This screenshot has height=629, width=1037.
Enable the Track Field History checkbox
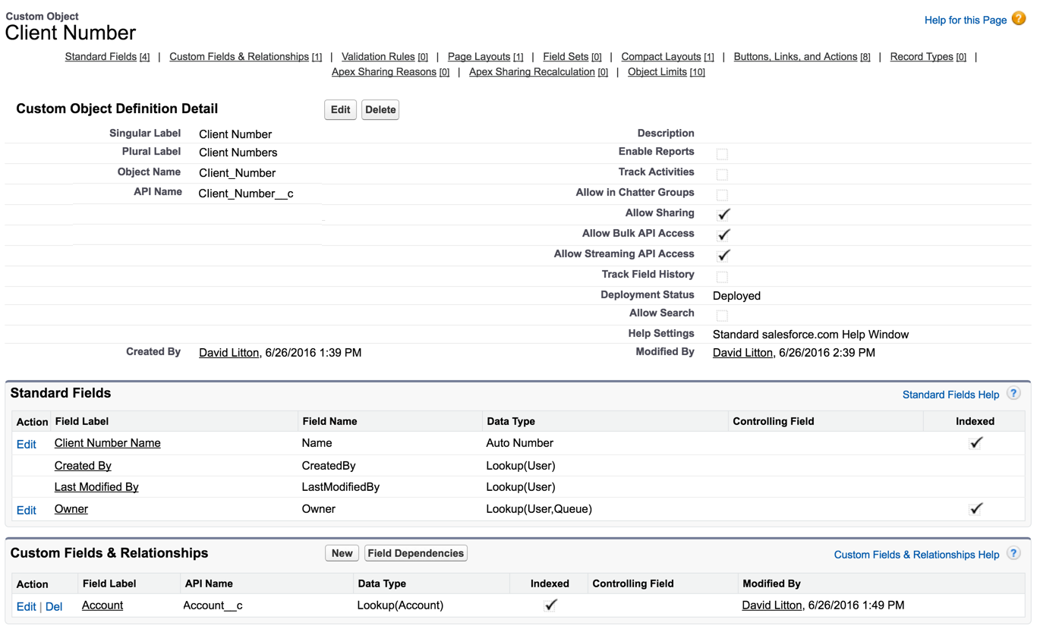[x=722, y=277]
